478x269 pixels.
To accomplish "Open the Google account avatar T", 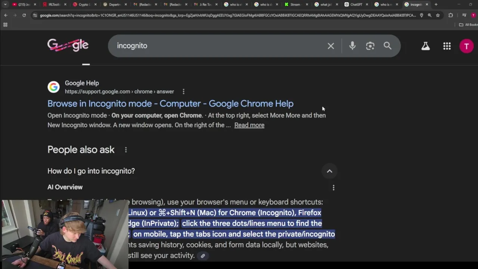I will coord(466,46).
